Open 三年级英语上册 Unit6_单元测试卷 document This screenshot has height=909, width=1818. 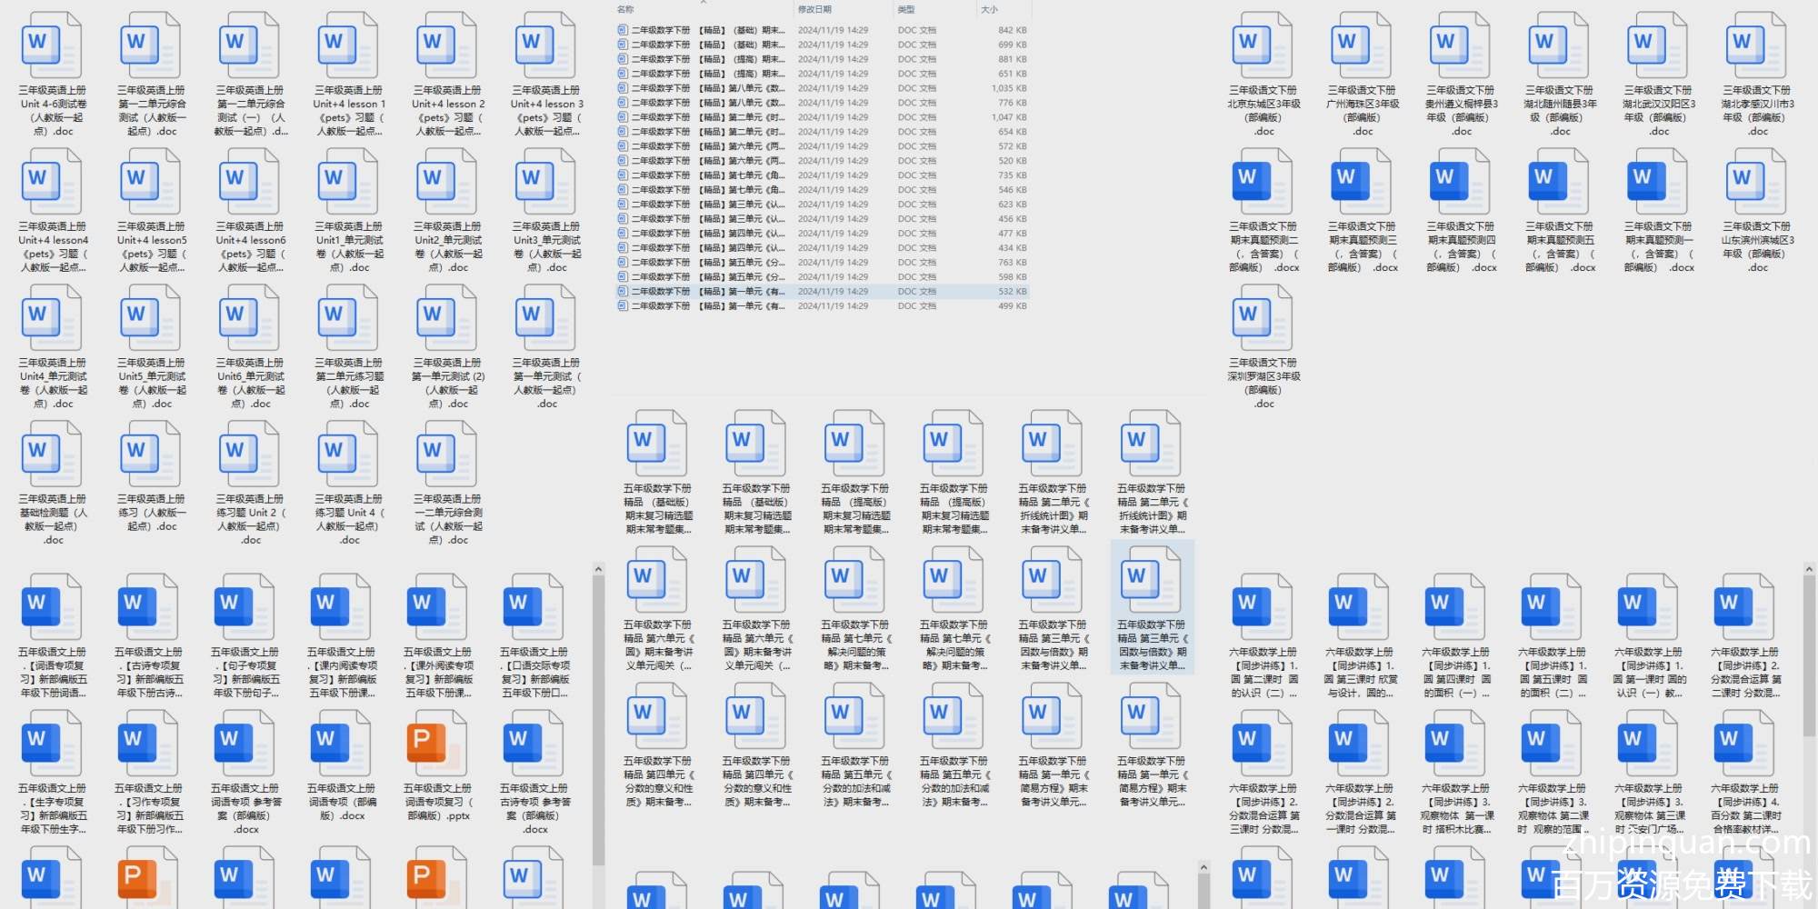click(249, 320)
